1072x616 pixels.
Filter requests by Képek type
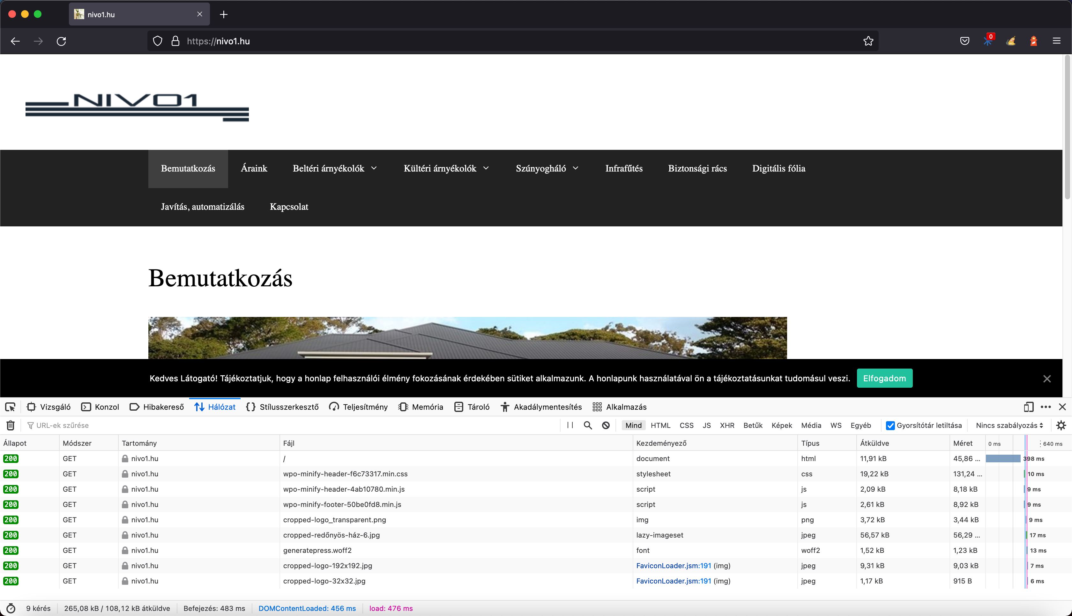[781, 425]
